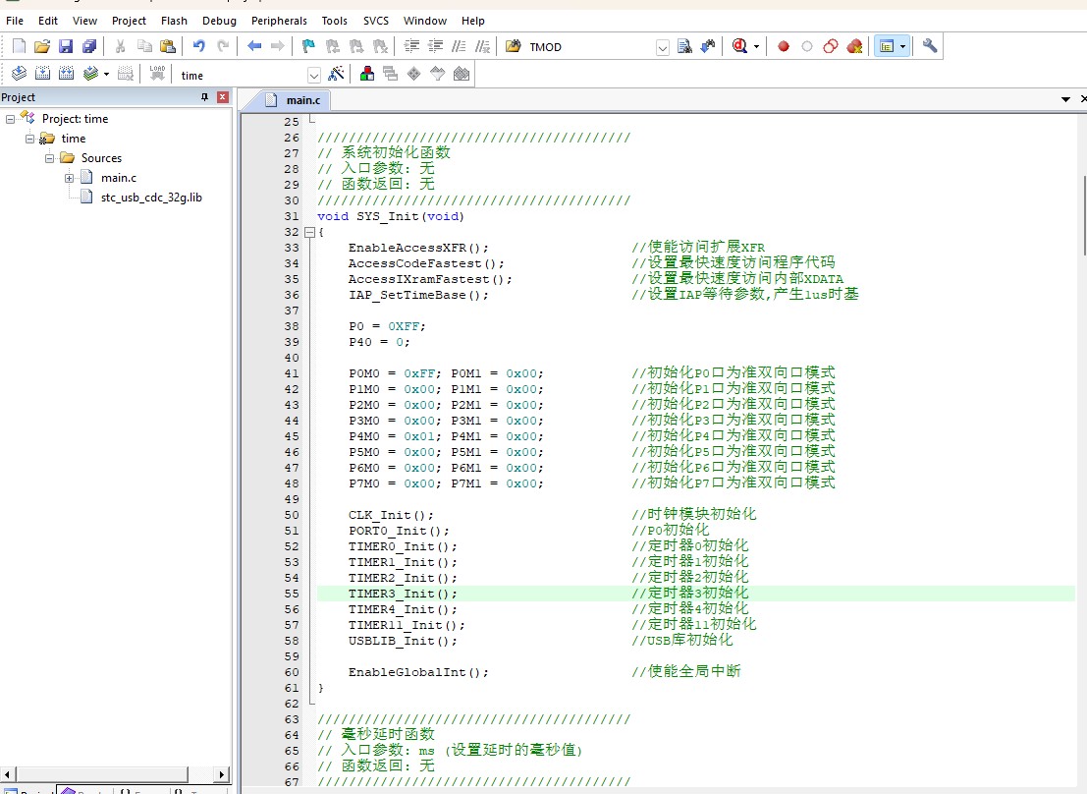Build the target
The image size is (1087, 794).
[x=42, y=74]
